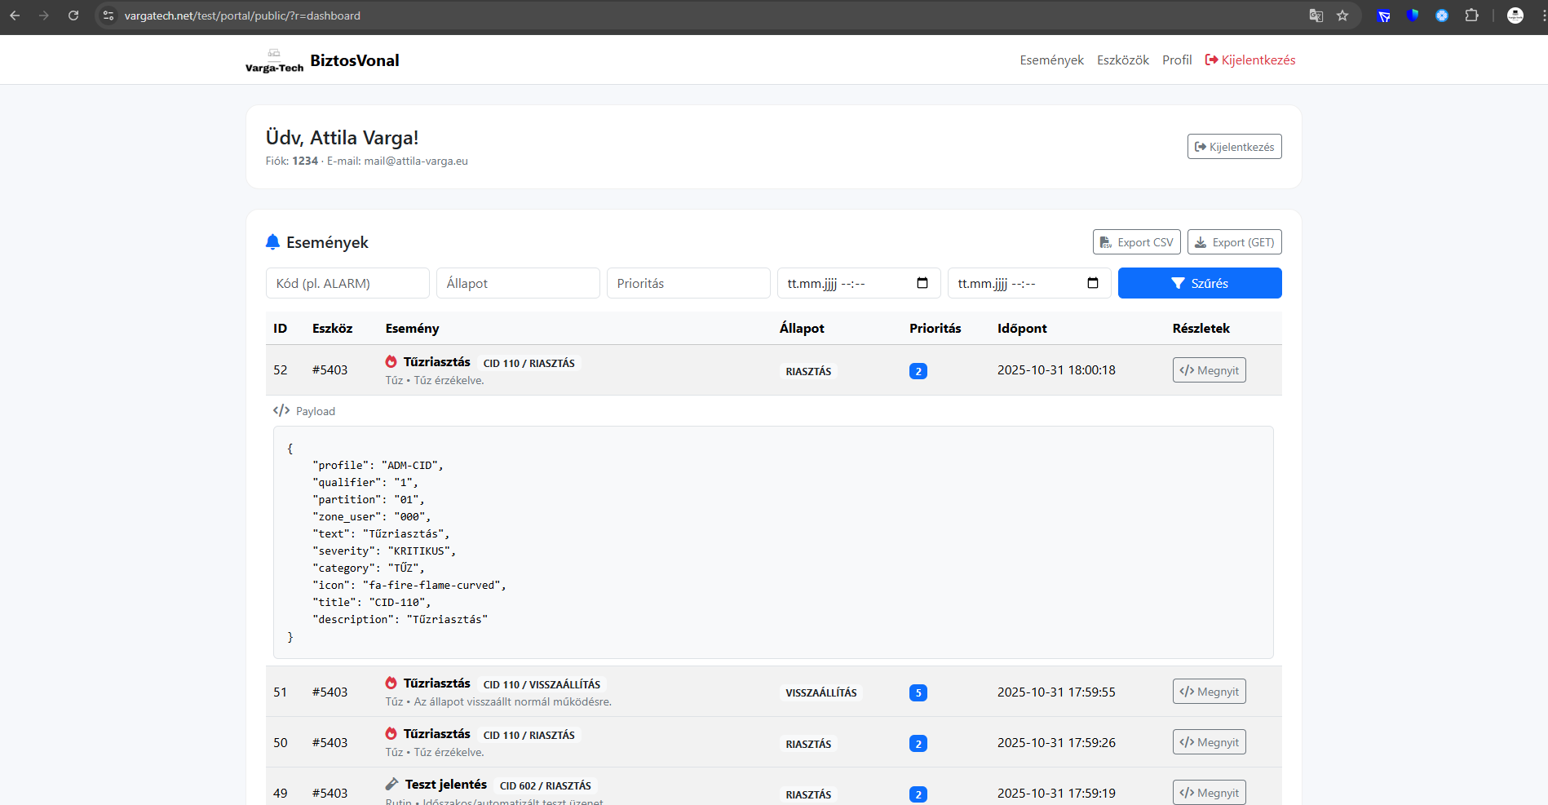Download events with Export CSV button
This screenshot has width=1548, height=805.
tap(1136, 242)
